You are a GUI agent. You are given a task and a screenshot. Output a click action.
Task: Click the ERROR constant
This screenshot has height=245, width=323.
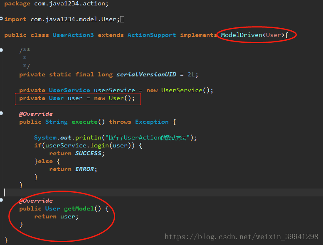tap(84, 169)
